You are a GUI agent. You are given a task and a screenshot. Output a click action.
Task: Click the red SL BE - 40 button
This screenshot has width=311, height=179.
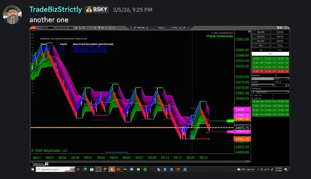pyautogui.click(x=271, y=71)
